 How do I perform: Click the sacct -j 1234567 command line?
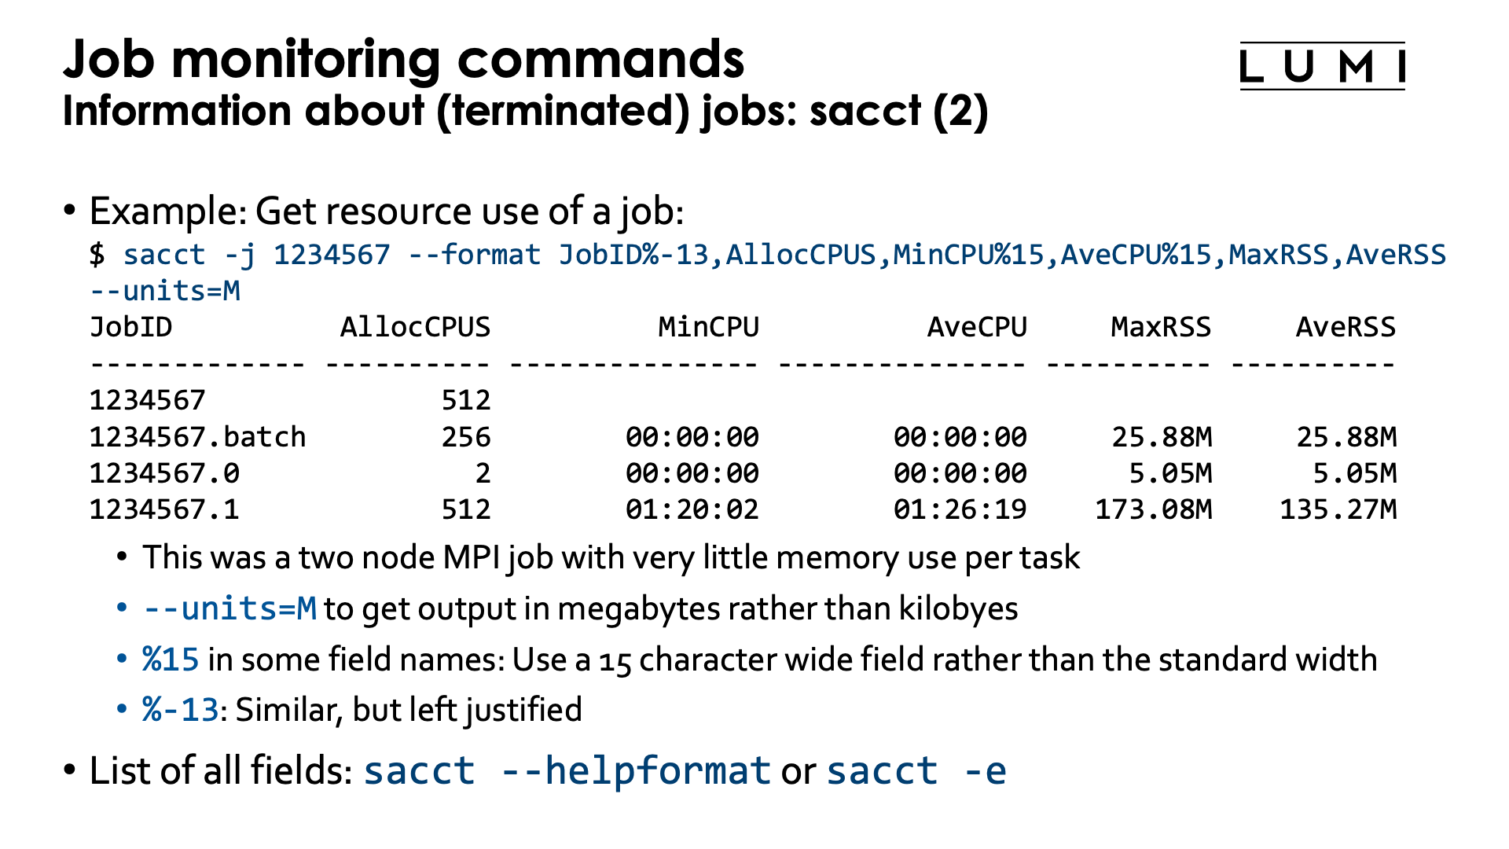pyautogui.click(x=767, y=255)
